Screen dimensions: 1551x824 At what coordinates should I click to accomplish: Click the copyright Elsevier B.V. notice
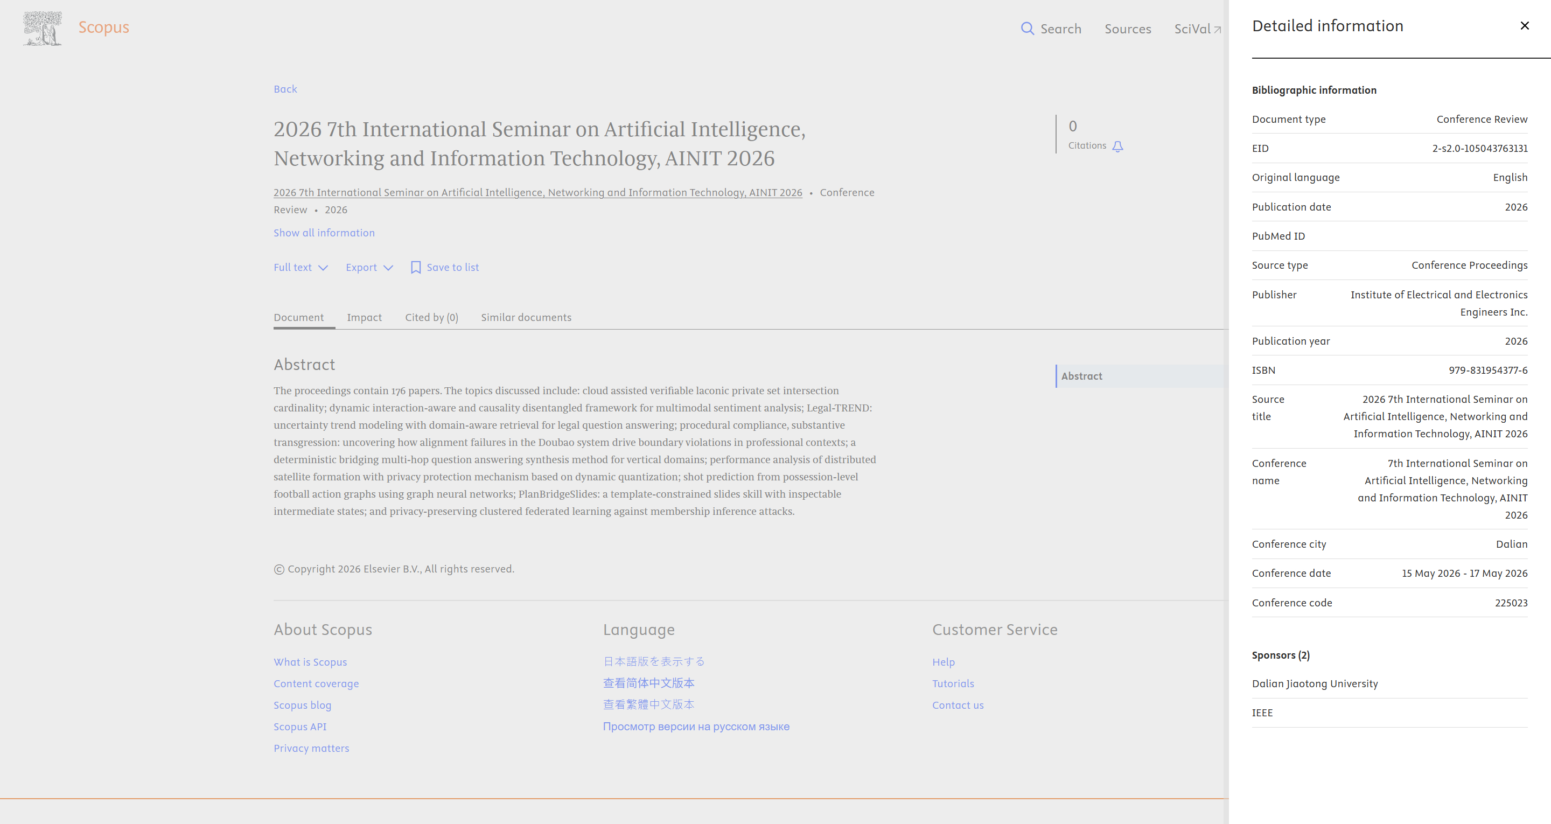click(394, 569)
